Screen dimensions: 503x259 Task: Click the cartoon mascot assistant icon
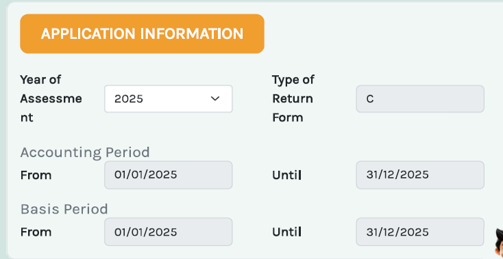tap(498, 244)
